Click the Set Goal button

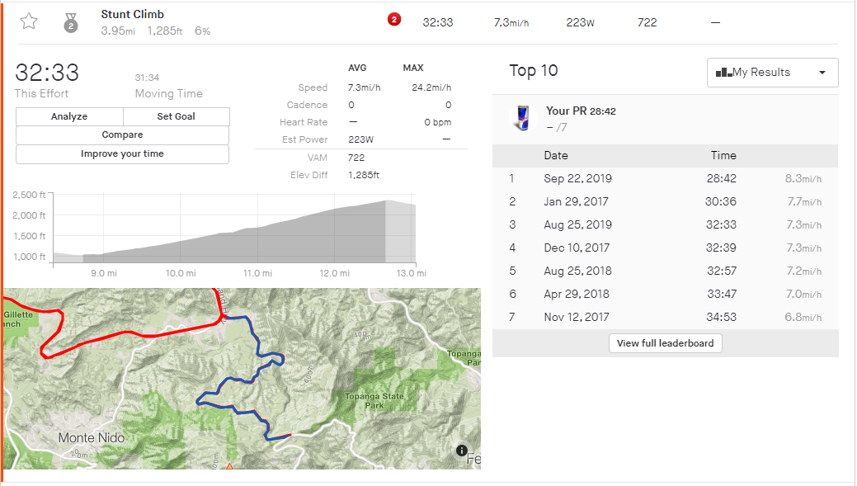pos(176,116)
